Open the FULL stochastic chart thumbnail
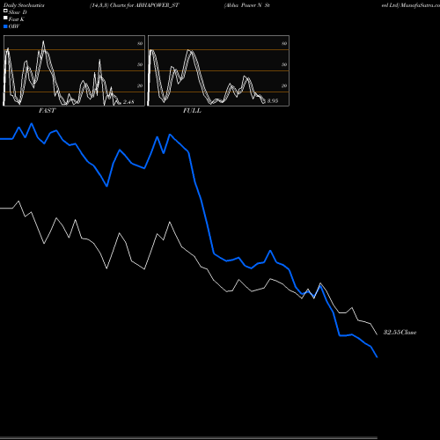440x440 pixels. click(x=218, y=70)
